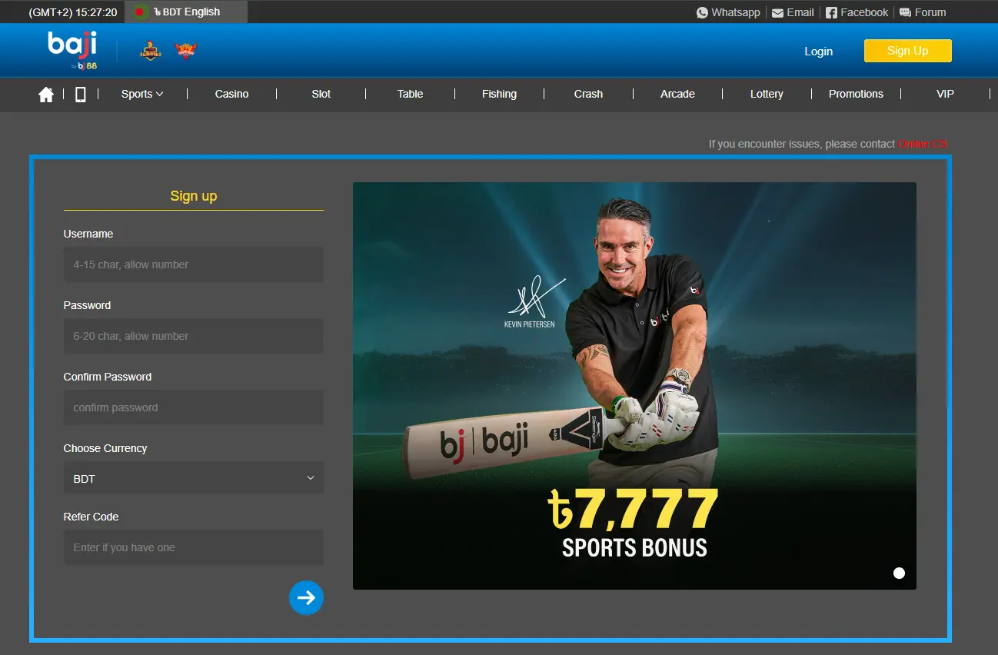Open the Fishing category

pos(499,94)
